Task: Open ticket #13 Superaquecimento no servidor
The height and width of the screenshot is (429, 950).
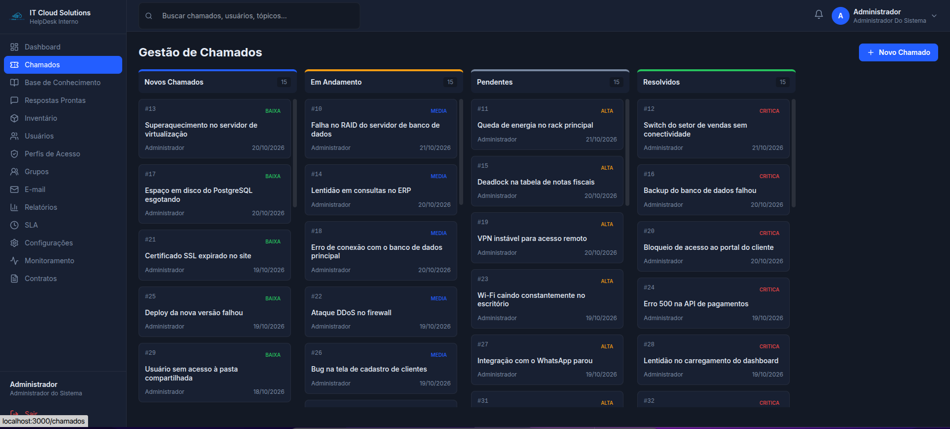Action: coord(215,129)
